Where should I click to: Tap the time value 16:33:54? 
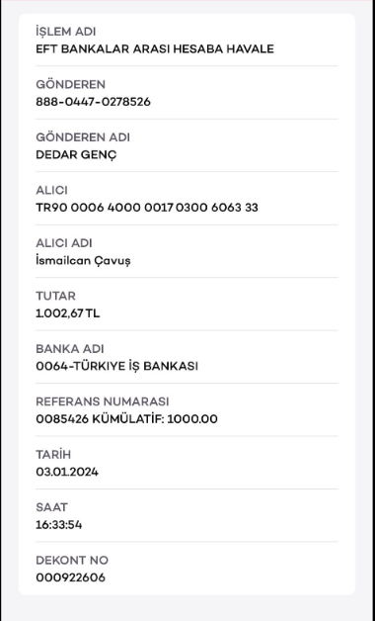tap(59, 525)
